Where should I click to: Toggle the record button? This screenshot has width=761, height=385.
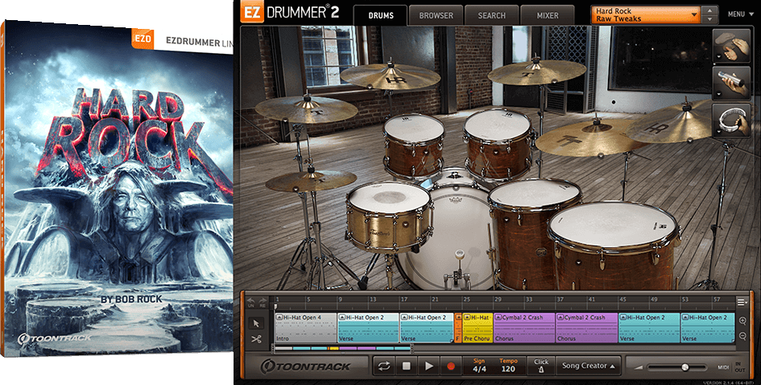point(451,367)
